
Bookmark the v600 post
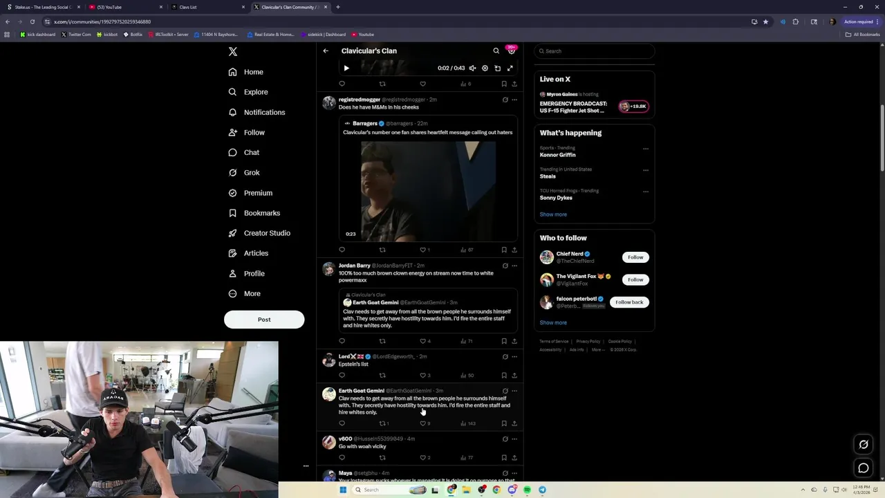pyautogui.click(x=504, y=458)
